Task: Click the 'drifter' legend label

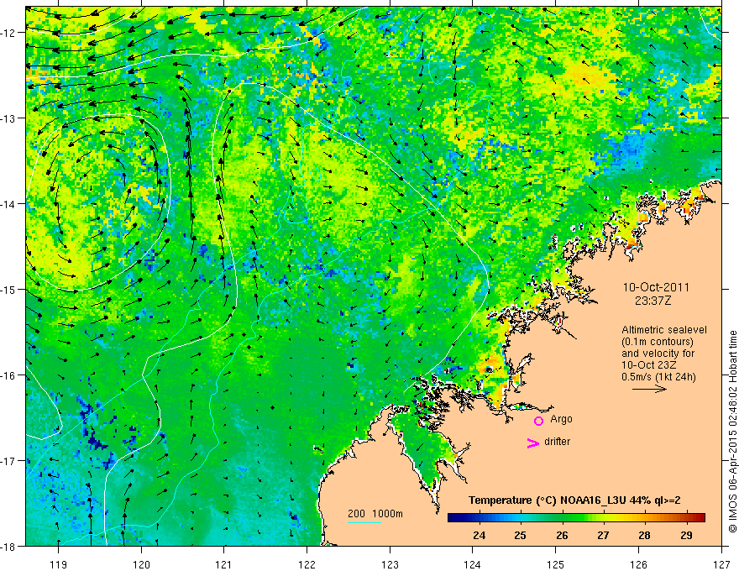Action: pyautogui.click(x=557, y=442)
